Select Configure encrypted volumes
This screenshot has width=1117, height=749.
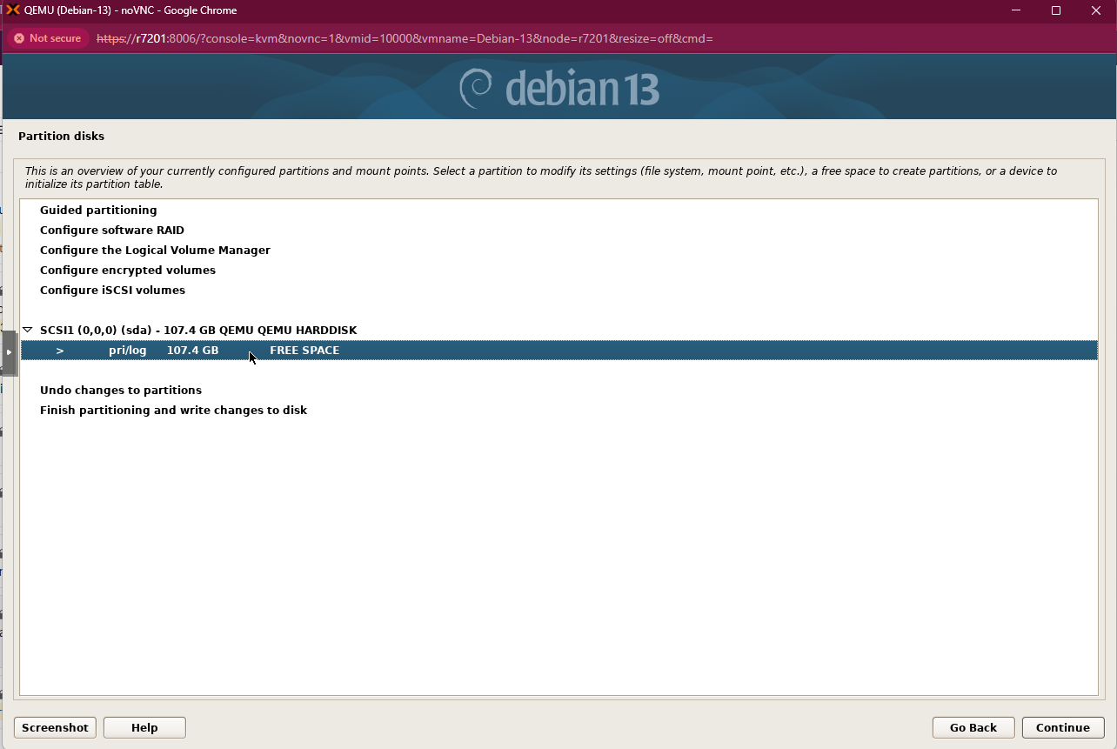point(128,271)
